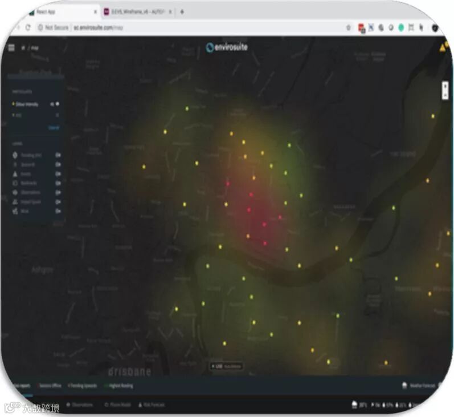The width and height of the screenshot is (454, 417).
Task: Click the temperature reading icon in bottom bar
Action: tap(354, 405)
